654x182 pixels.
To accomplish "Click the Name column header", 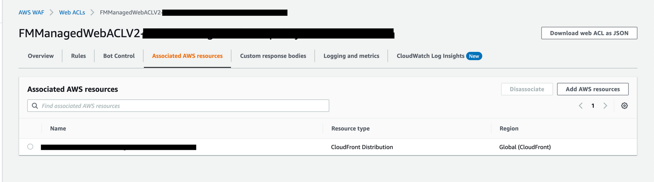I will tap(58, 129).
